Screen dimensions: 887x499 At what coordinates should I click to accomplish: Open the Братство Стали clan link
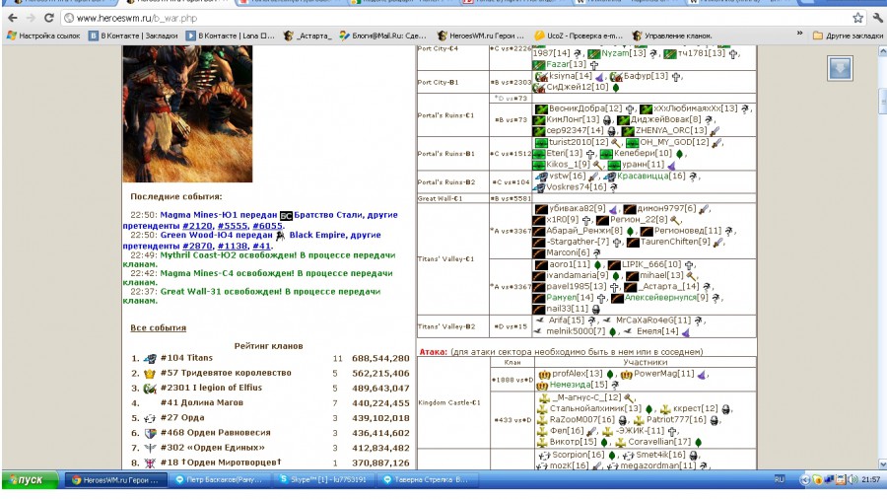click(x=329, y=215)
